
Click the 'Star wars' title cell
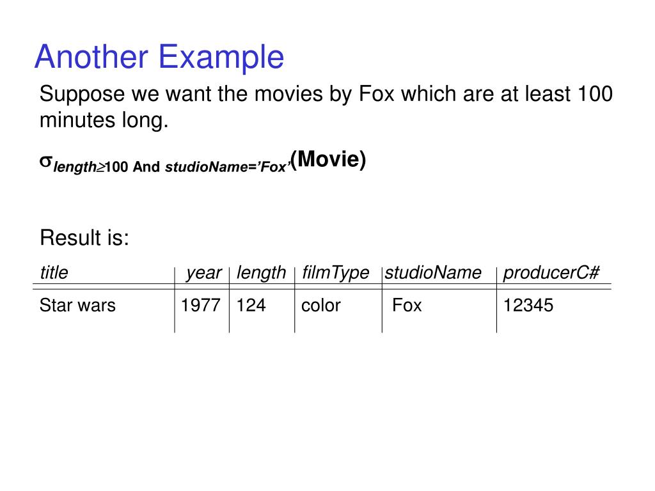click(x=77, y=305)
